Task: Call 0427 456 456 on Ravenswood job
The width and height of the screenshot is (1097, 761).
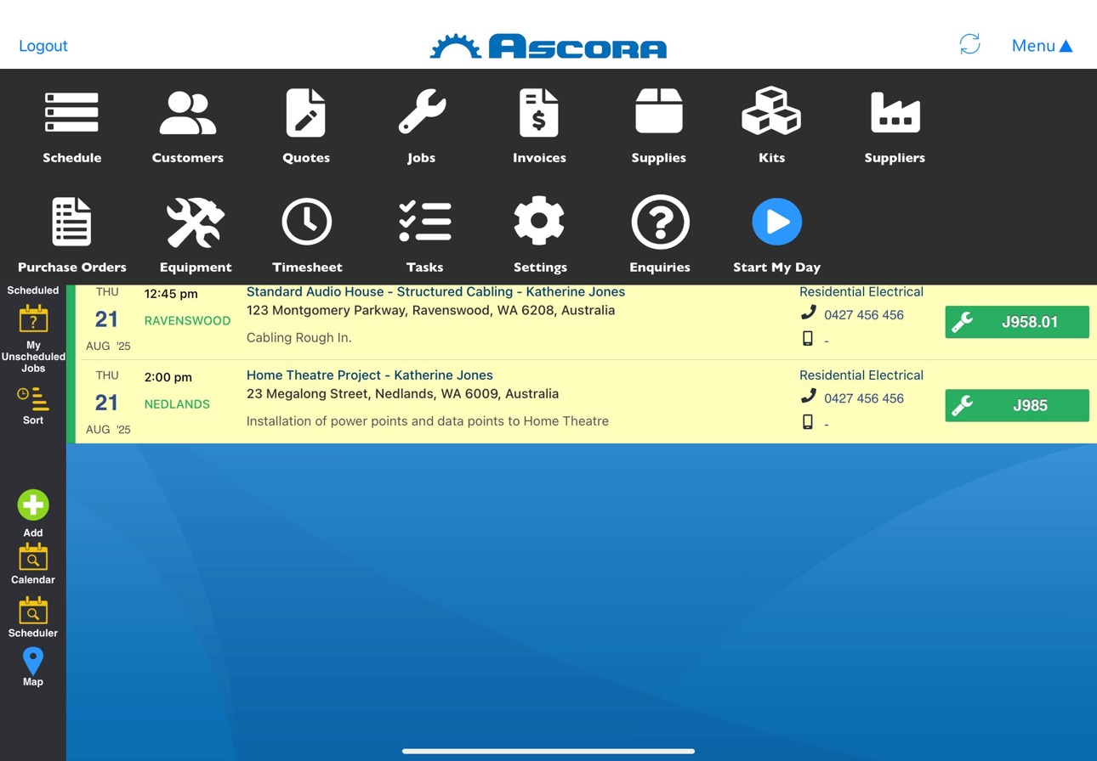Action: [864, 315]
